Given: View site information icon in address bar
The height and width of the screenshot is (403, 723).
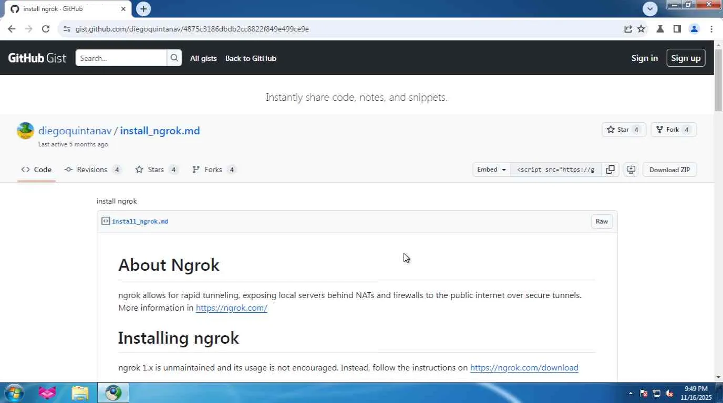Looking at the screenshot, I should [67, 29].
